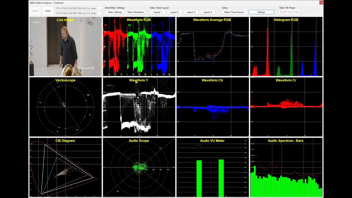Click Select Panel Source button

point(234,12)
